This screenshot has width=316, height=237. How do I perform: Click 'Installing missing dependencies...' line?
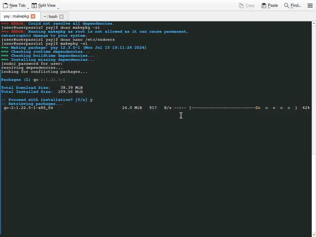[x=53, y=60]
